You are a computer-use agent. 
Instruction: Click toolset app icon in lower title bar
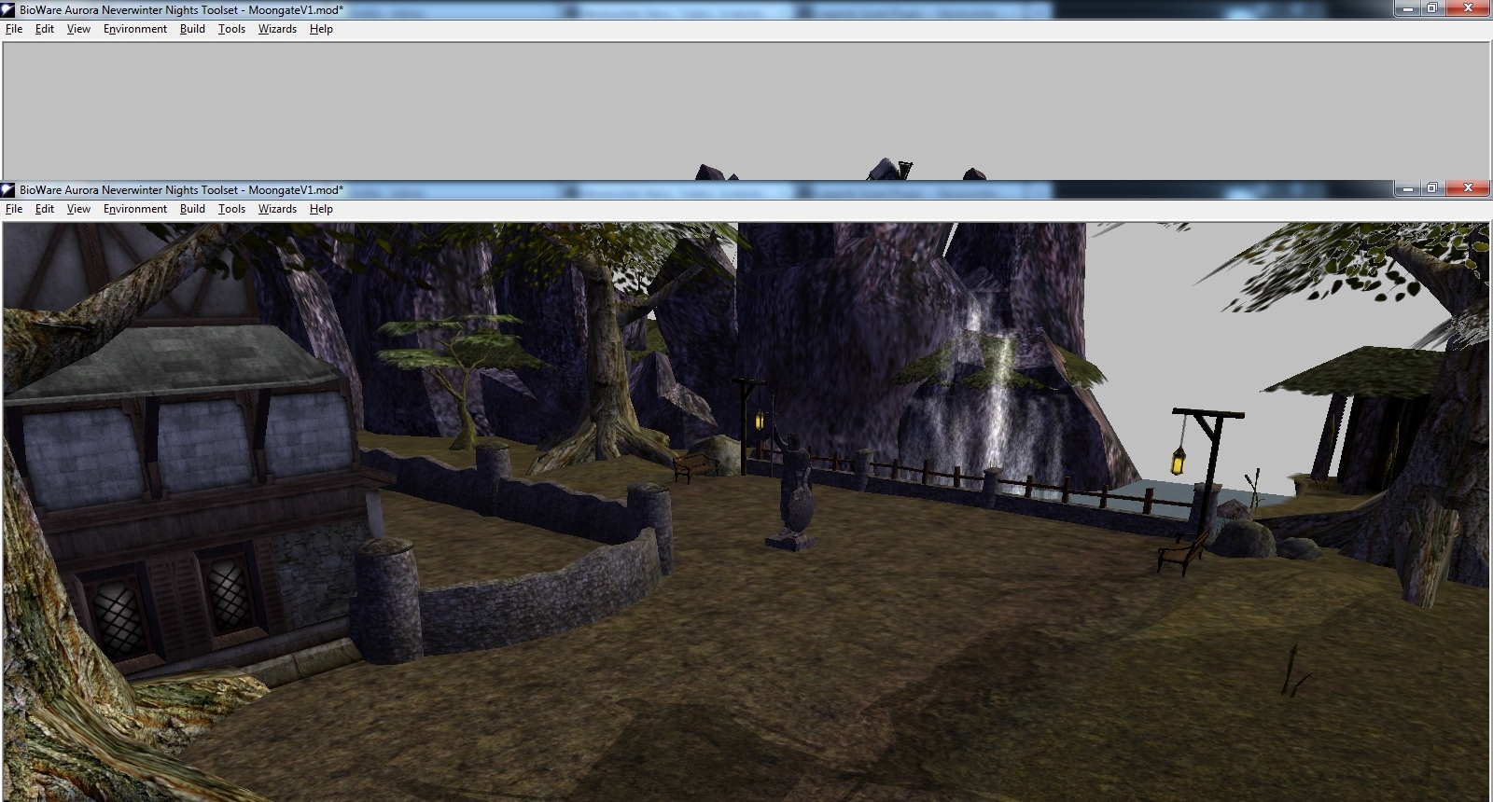tap(8, 190)
